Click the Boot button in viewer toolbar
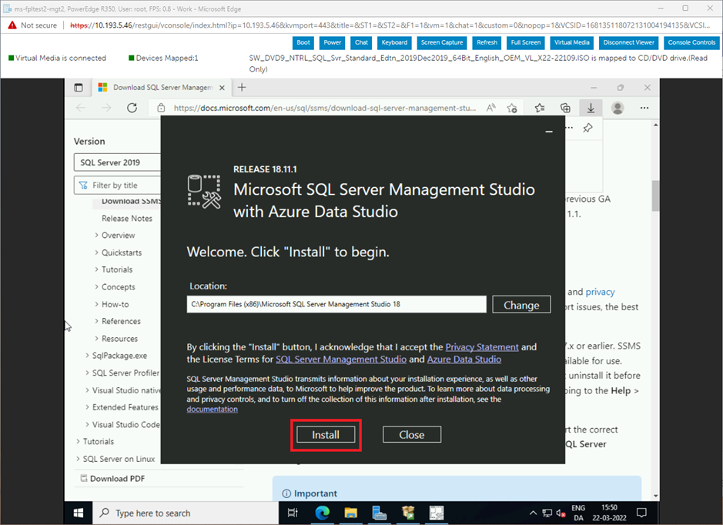Image resolution: width=723 pixels, height=525 pixels. [x=303, y=42]
